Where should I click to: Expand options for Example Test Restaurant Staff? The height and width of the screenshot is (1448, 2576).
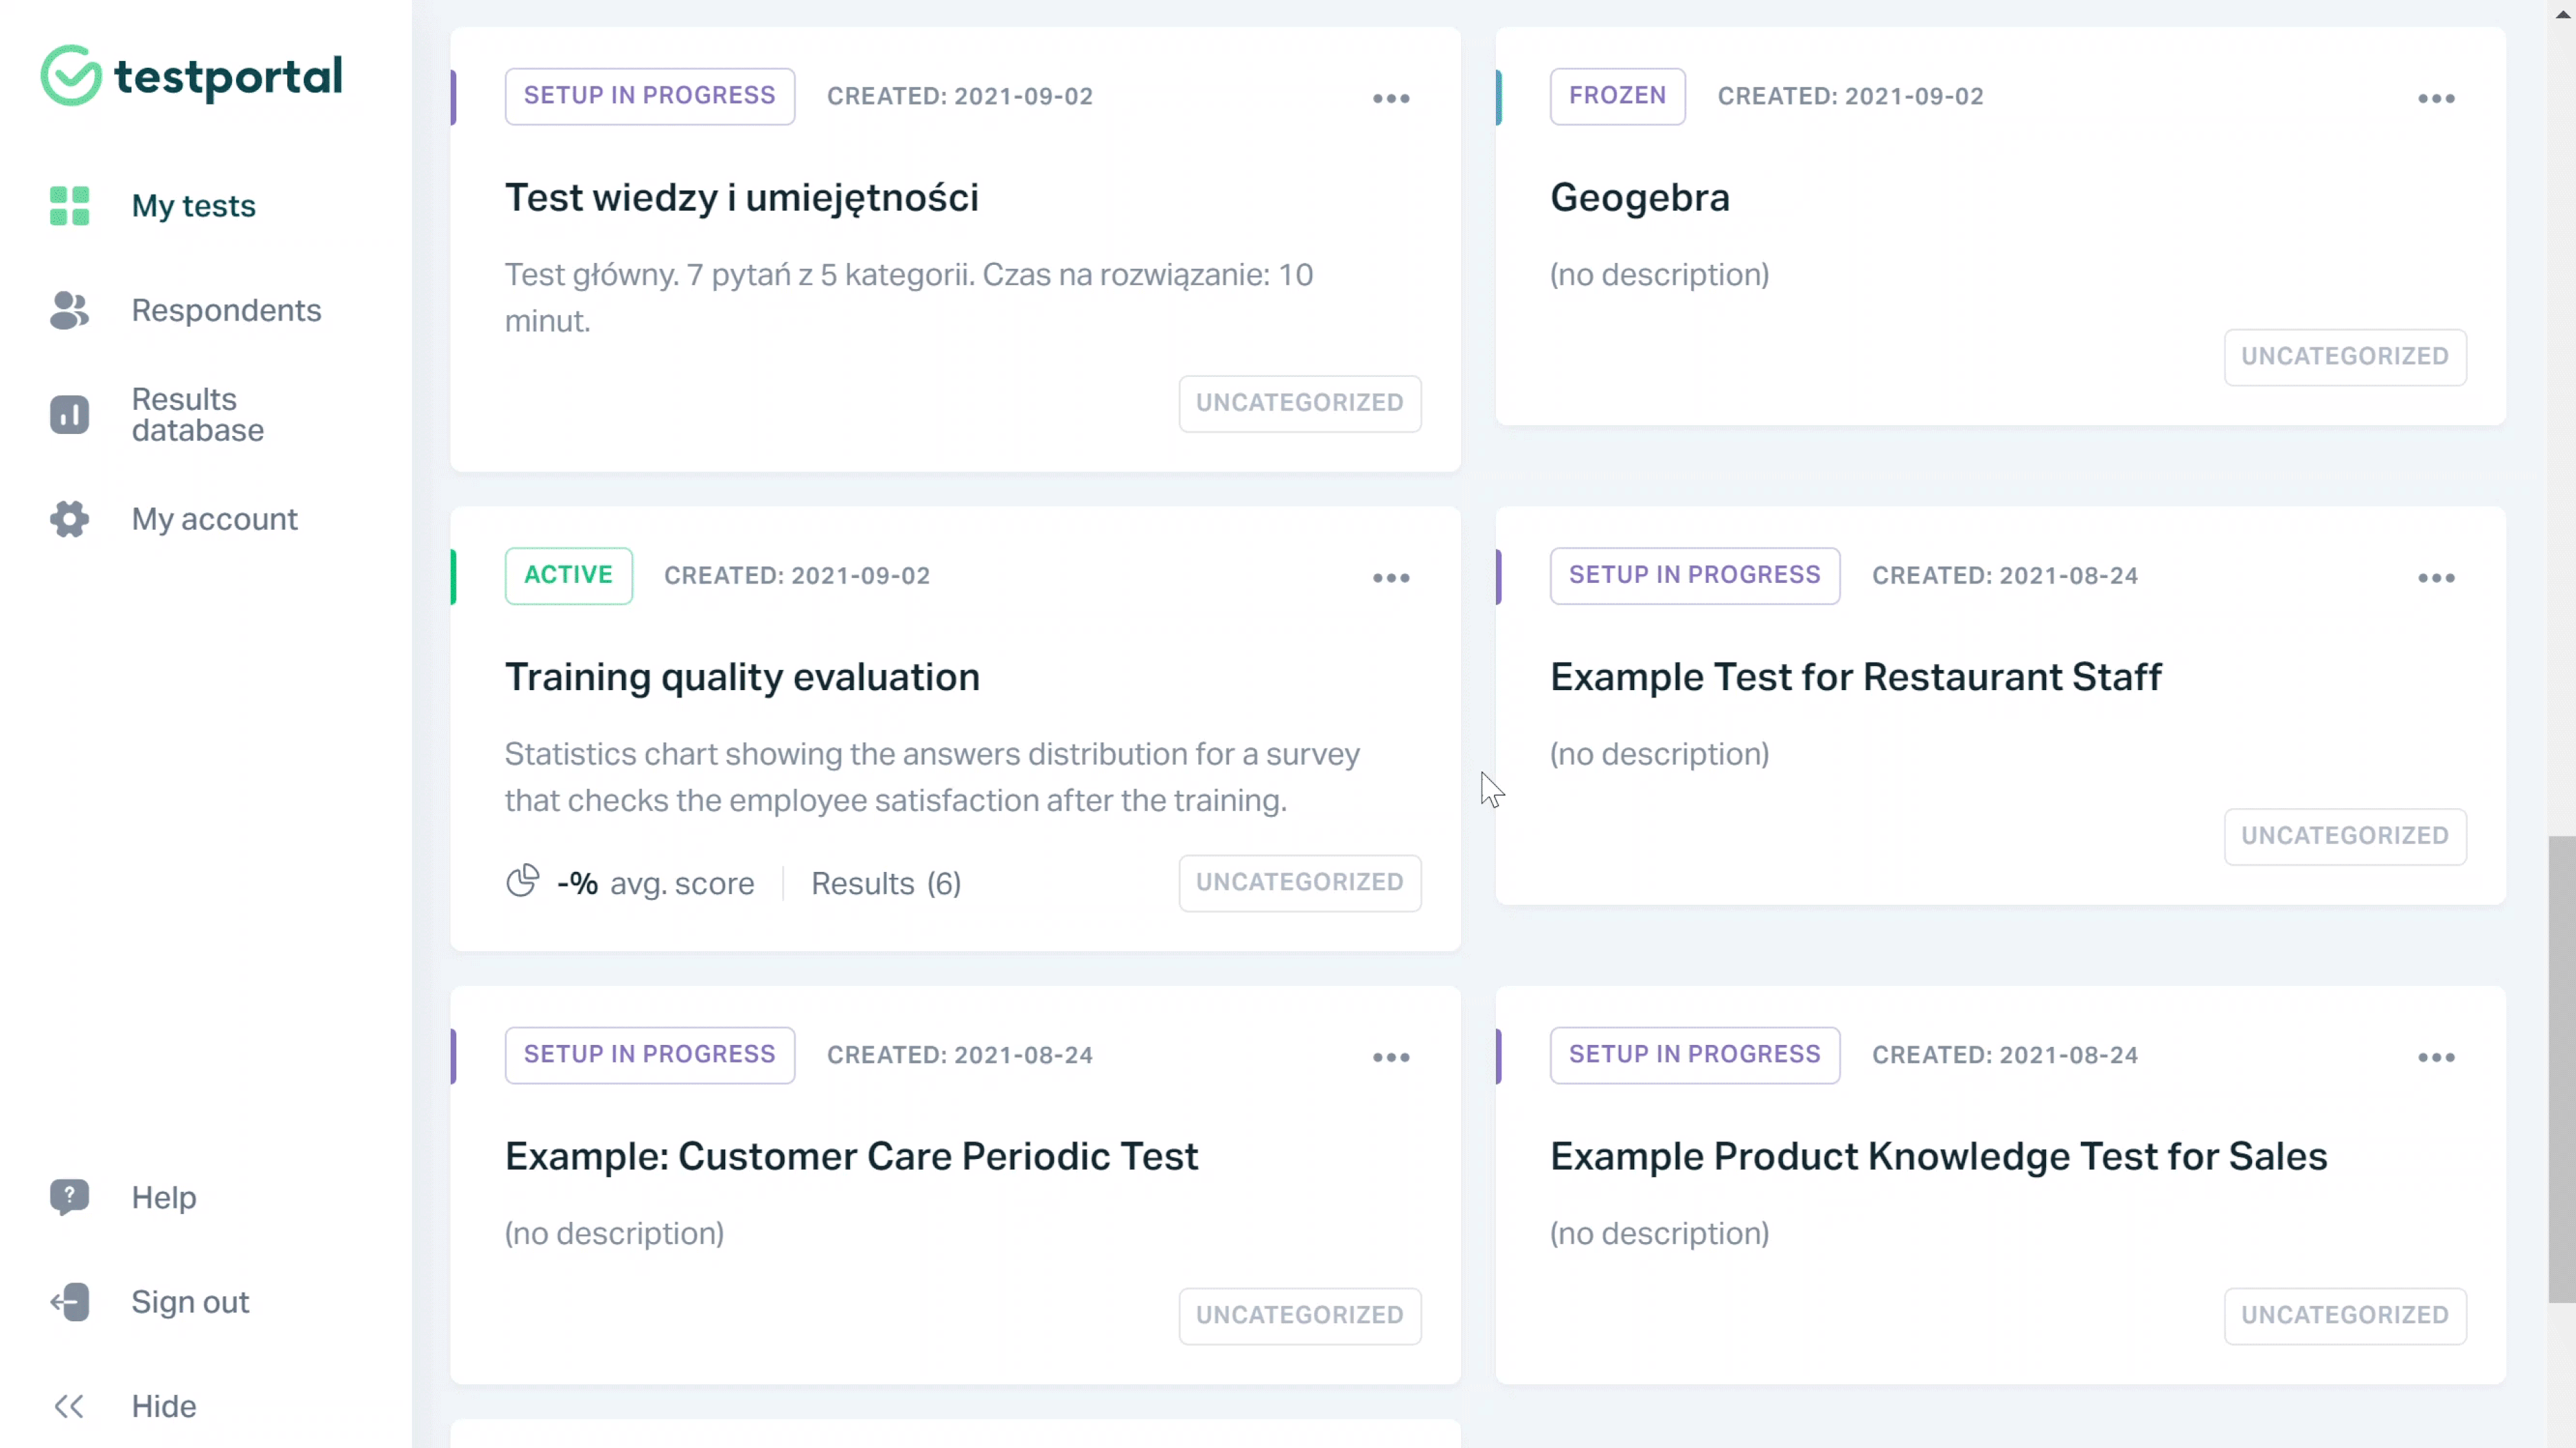pyautogui.click(x=2436, y=576)
